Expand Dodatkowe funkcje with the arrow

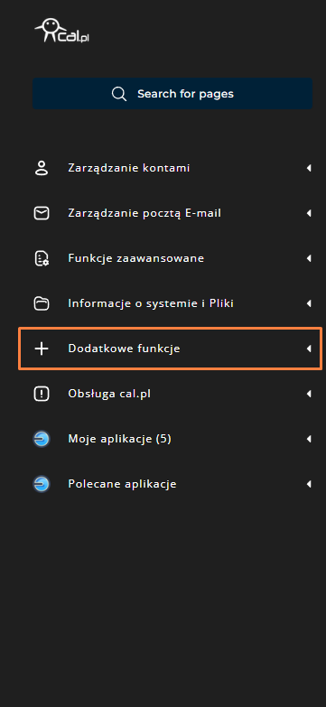[x=309, y=349]
